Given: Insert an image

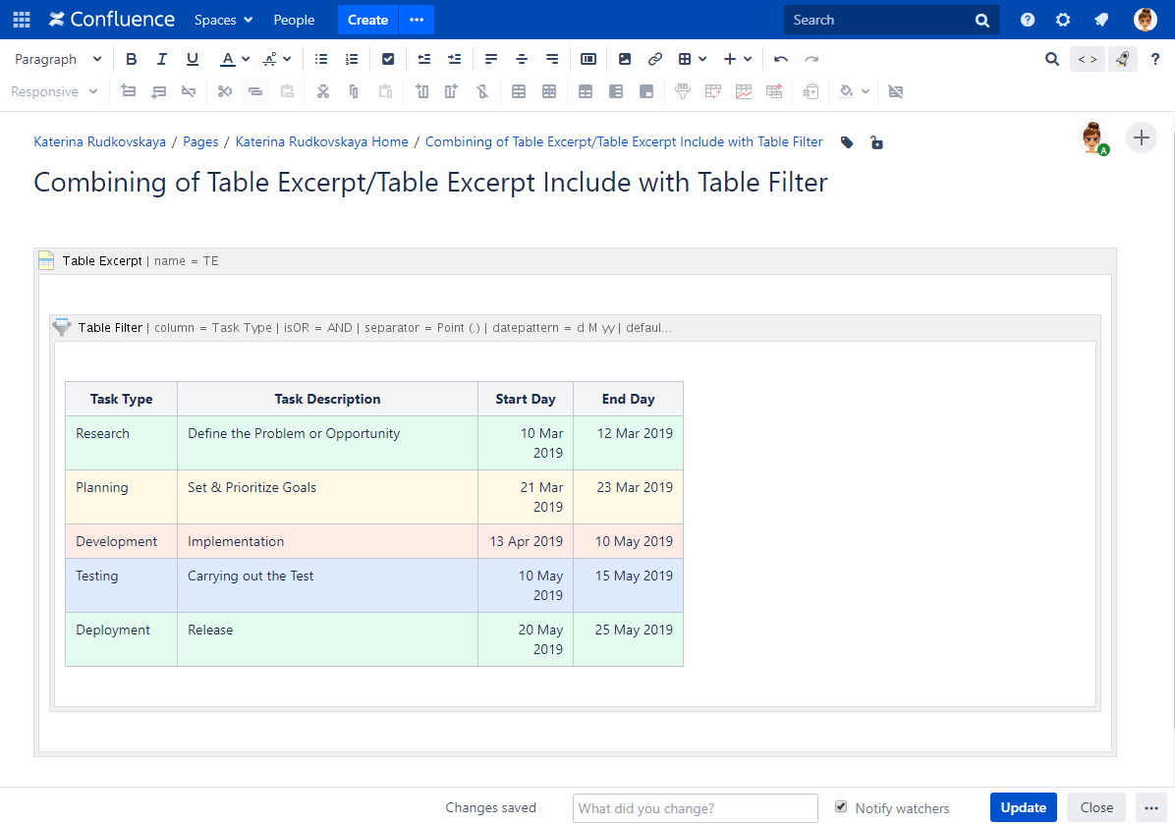Looking at the screenshot, I should [x=625, y=59].
